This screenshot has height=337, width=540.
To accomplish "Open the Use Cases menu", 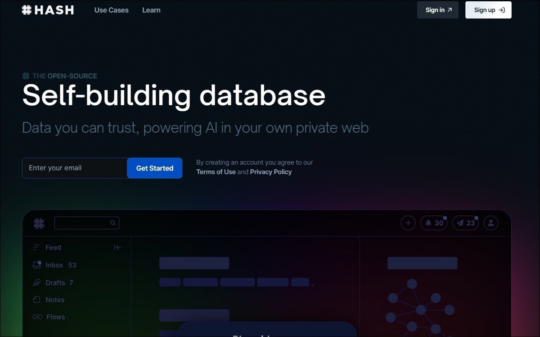I will coord(111,10).
